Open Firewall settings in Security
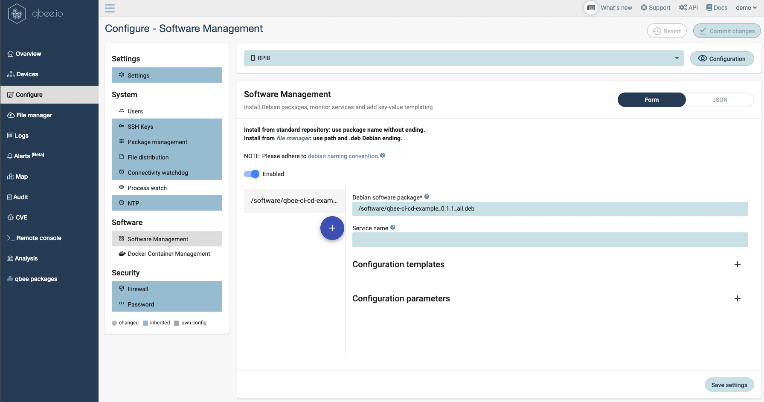The image size is (764, 402). [x=138, y=289]
